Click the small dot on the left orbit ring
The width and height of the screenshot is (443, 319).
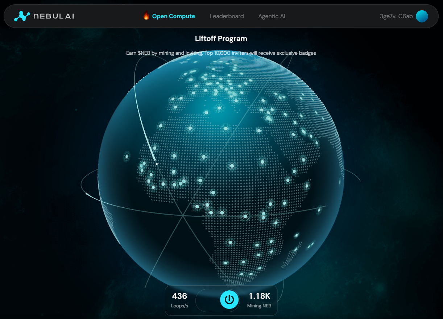(x=87, y=194)
